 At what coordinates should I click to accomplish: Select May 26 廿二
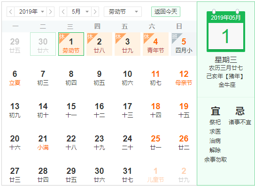(x=184, y=142)
